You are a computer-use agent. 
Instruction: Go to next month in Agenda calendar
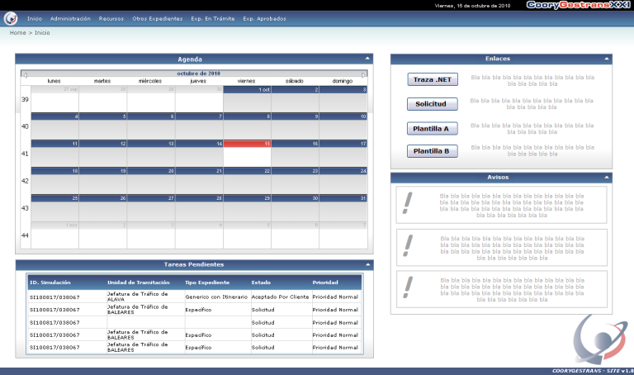(365, 74)
